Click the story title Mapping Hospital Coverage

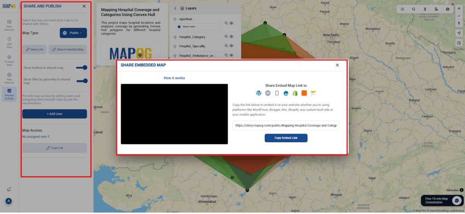[130, 12]
